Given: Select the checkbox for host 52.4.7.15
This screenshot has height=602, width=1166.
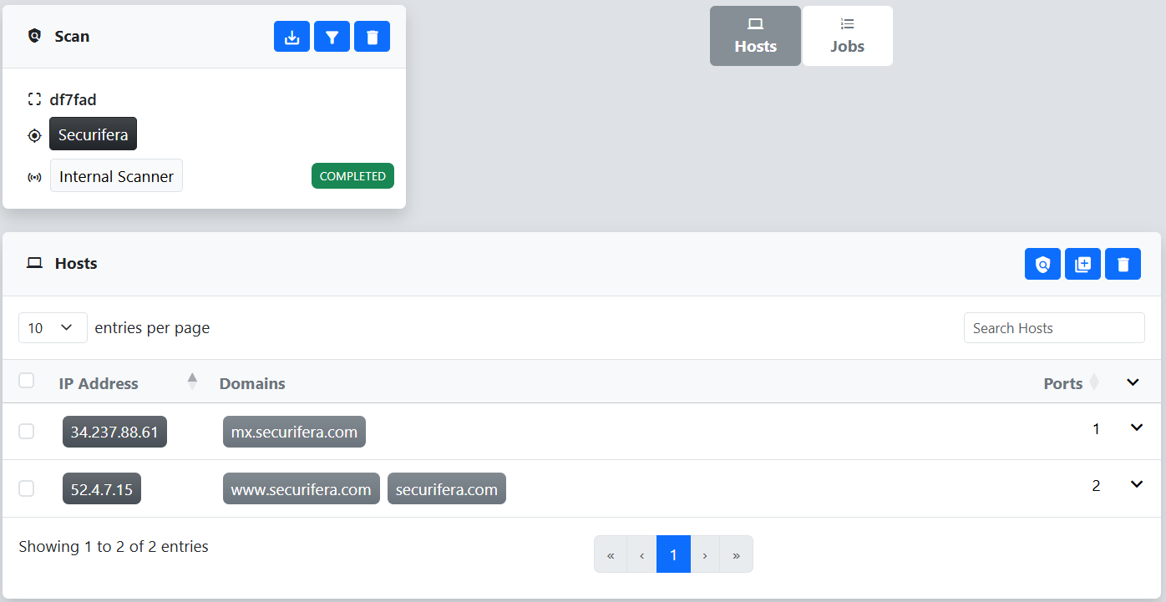Looking at the screenshot, I should [x=27, y=488].
